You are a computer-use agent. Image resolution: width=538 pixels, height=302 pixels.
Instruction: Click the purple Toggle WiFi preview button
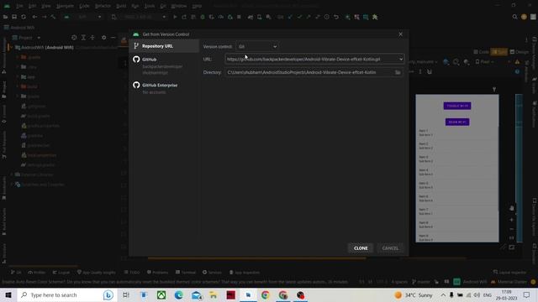coord(457,106)
